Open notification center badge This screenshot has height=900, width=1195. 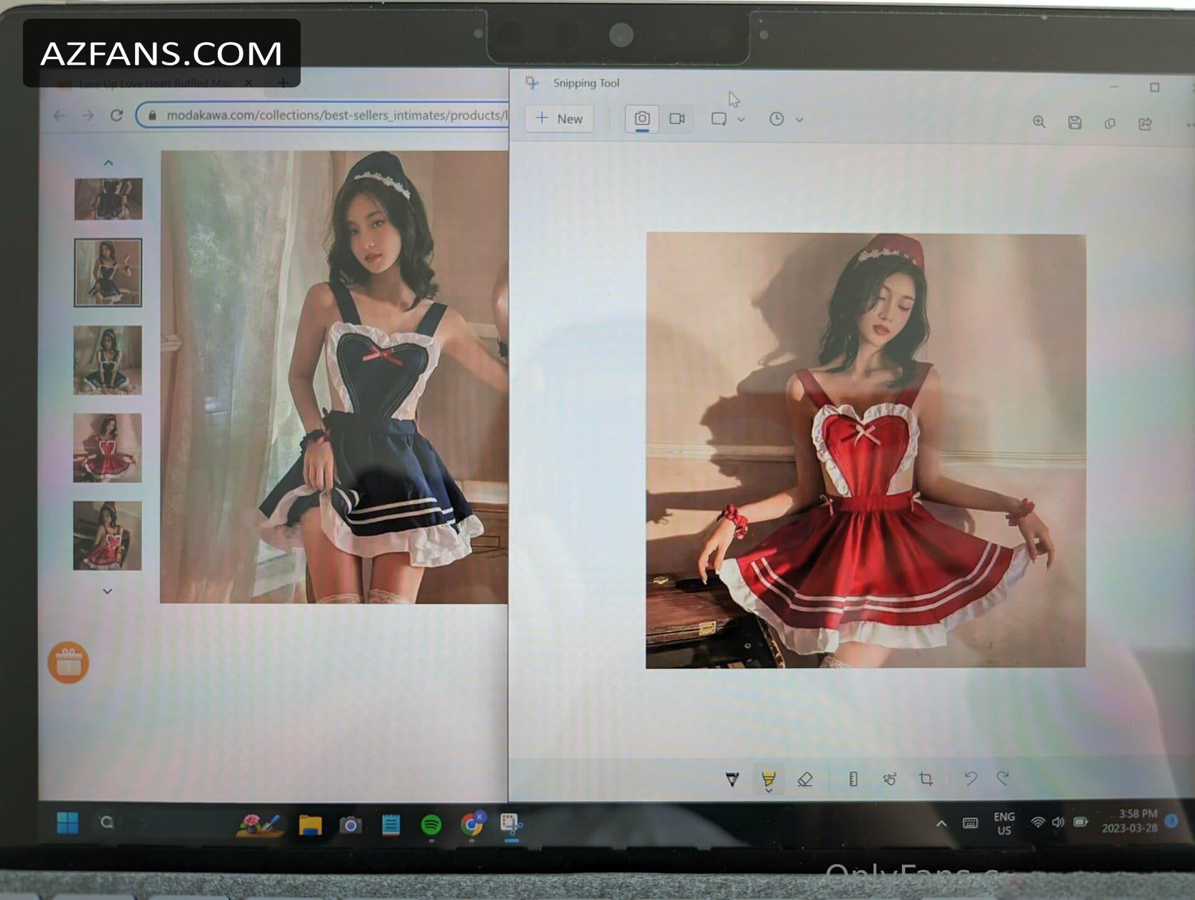coord(1171,821)
